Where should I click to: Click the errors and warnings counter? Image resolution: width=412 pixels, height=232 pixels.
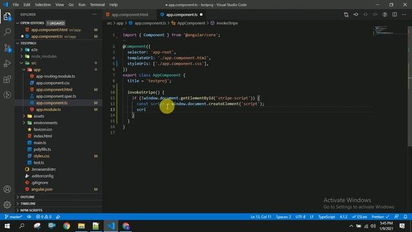click(44, 217)
